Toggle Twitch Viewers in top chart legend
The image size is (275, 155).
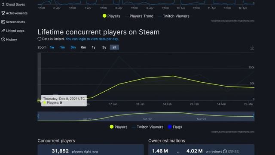(x=174, y=16)
